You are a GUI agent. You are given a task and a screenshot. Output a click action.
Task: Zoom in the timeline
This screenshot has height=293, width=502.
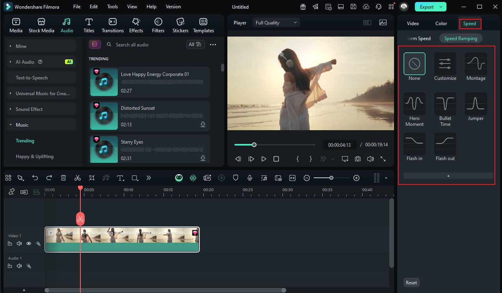click(356, 178)
